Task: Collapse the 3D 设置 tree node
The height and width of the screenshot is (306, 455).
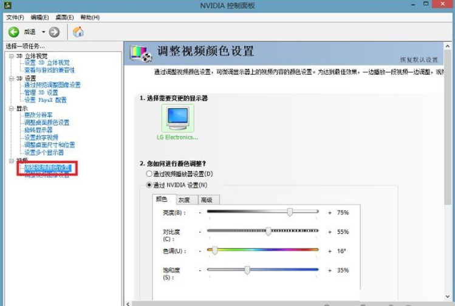Action: coord(12,78)
